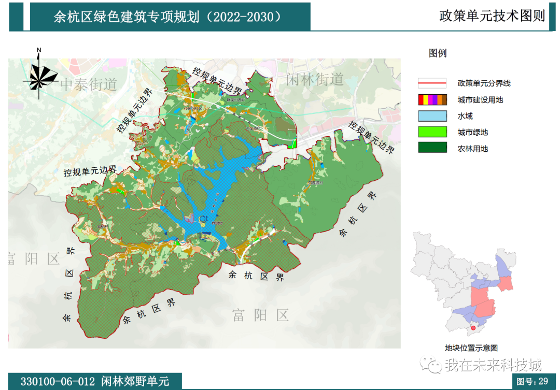Click the 中泰街道 map label
Screen dimensions: 560x390
click(89, 84)
